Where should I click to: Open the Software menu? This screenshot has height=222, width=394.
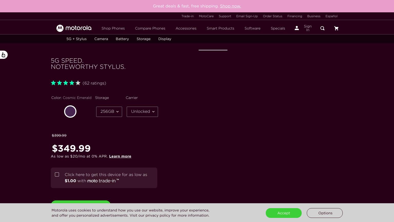[252, 28]
